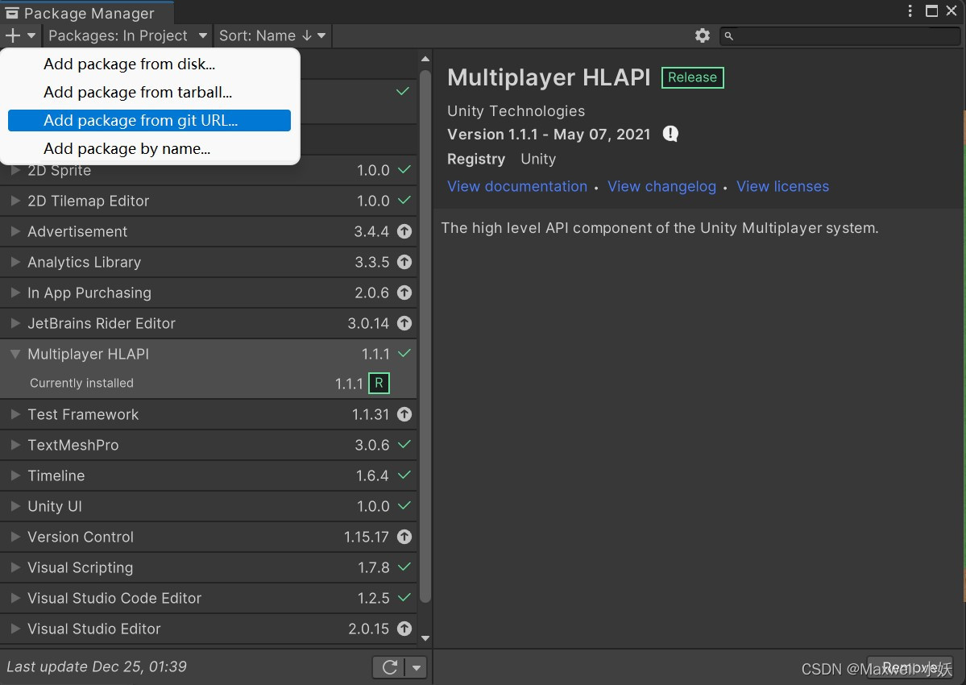
Task: Click installed checkmark for TextMeshPro
Action: [x=404, y=445]
